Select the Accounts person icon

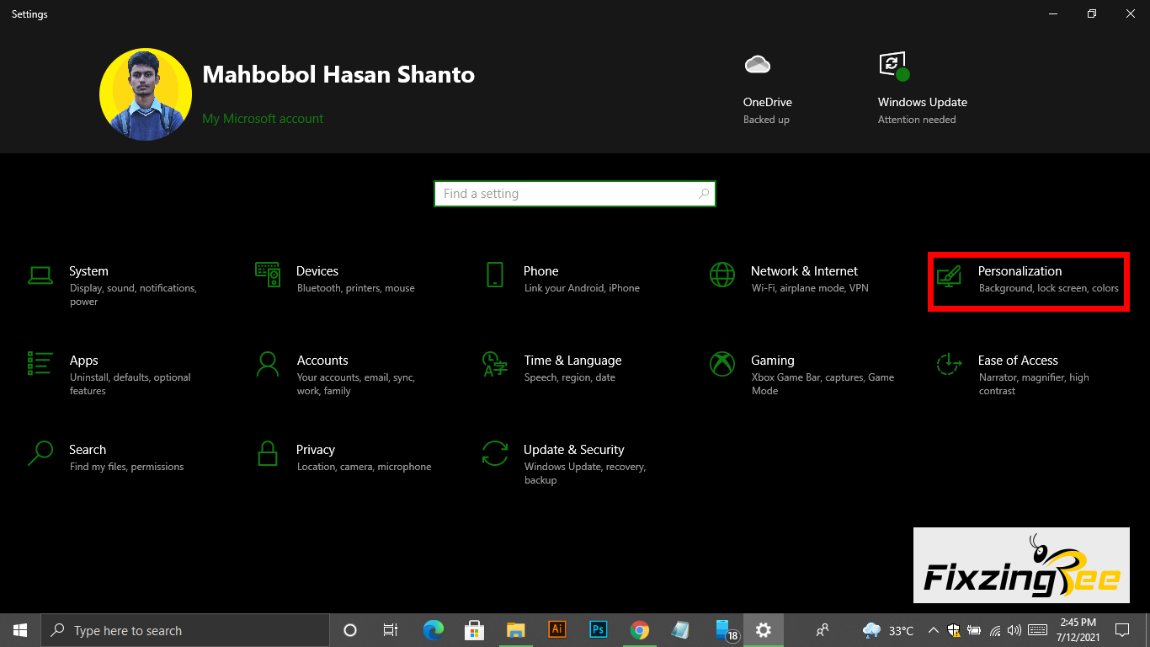pyautogui.click(x=268, y=364)
